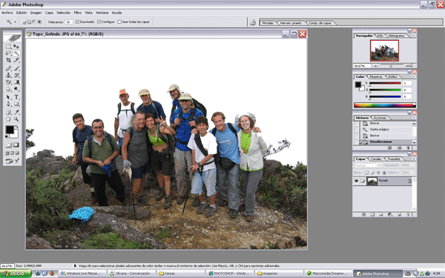Click the Inicio start button
This screenshot has width=445, height=278.
(x=16, y=274)
